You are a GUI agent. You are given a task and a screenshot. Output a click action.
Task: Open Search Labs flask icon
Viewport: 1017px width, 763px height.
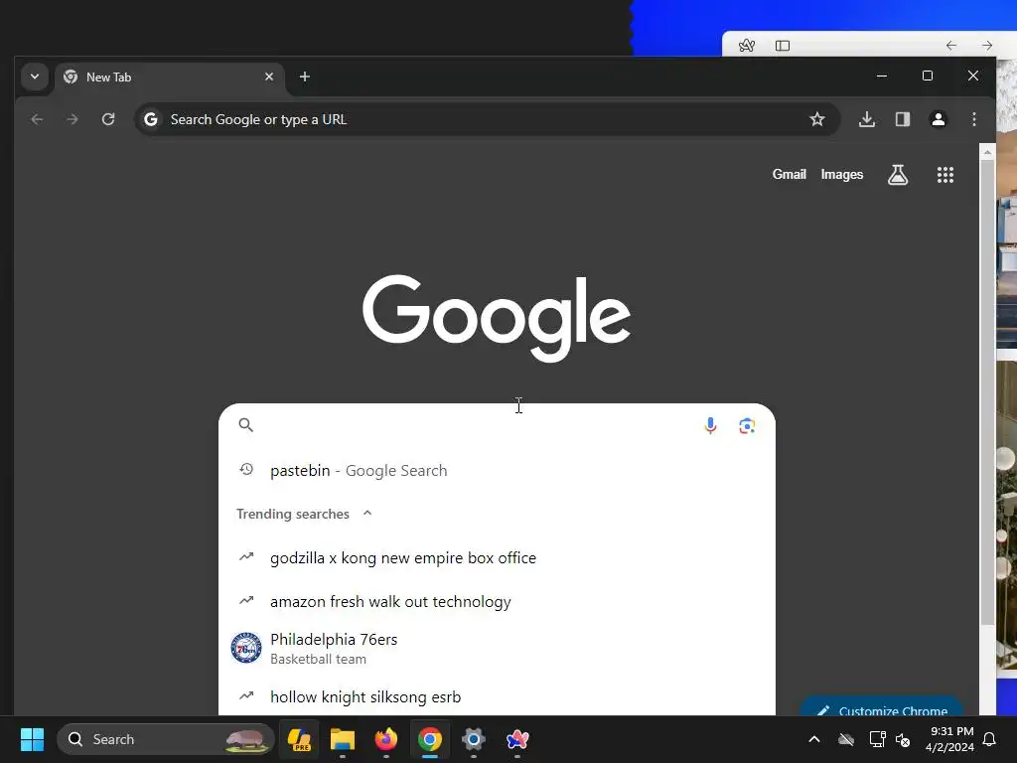click(898, 175)
